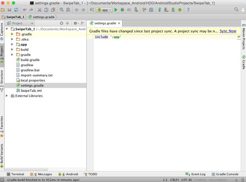The image size is (246, 182).
Task: Click the Copy toolbar icon
Action: coord(46,10)
